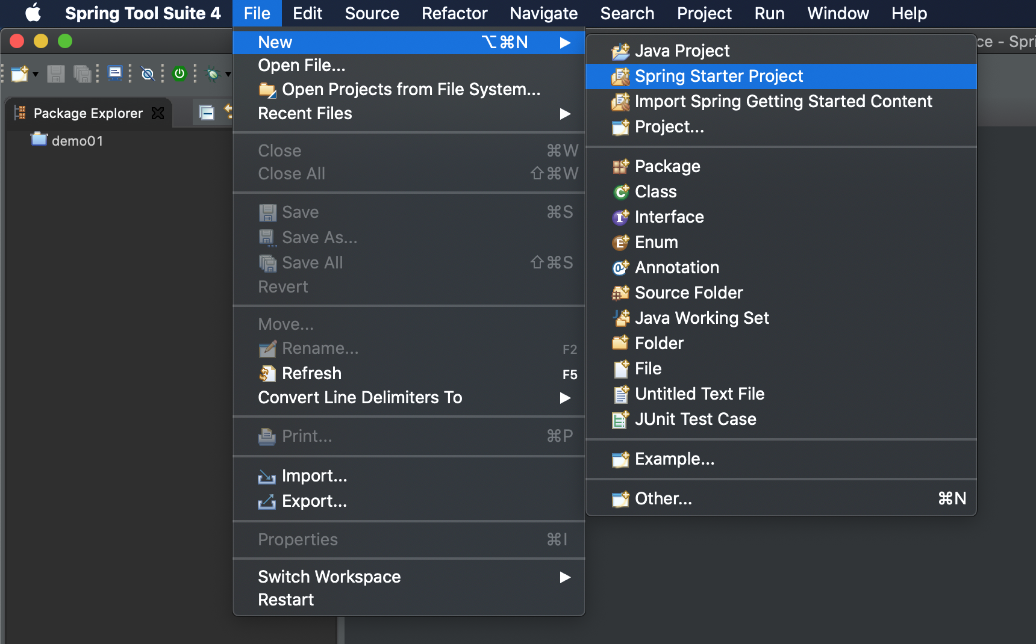The image size is (1036, 644).
Task: Open the Search menu
Action: tap(627, 13)
